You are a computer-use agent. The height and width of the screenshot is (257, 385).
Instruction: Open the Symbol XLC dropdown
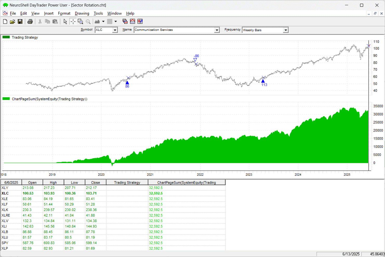(x=115, y=30)
